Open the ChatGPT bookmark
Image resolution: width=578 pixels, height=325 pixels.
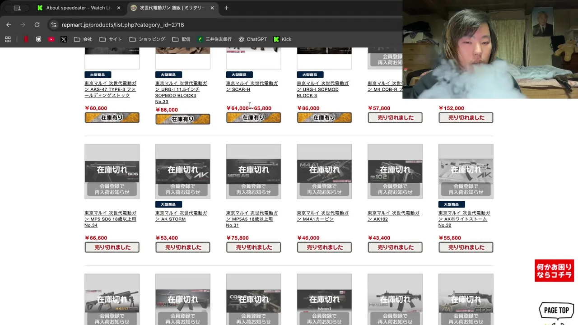252,39
